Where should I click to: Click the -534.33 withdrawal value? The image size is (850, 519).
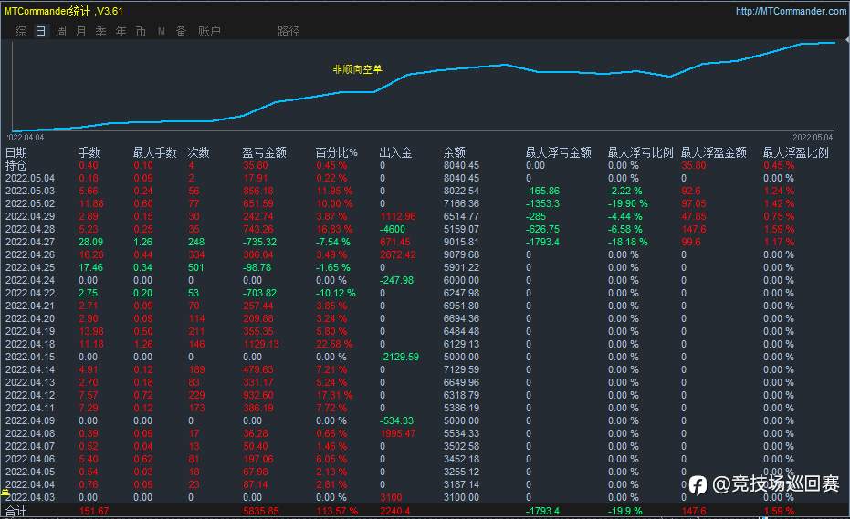pyautogui.click(x=397, y=420)
